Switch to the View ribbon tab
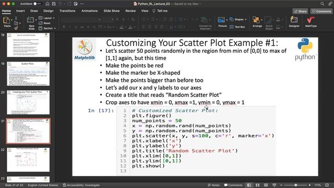This screenshot has height=188, width=334. tap(145, 11)
